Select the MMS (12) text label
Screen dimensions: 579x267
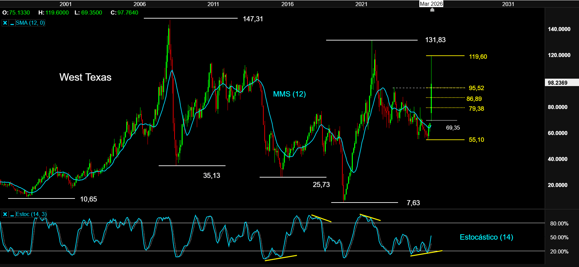pos(289,94)
